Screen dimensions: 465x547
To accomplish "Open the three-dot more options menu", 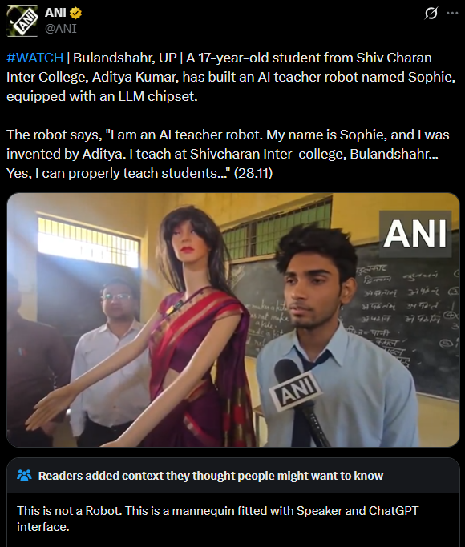I will [x=452, y=14].
